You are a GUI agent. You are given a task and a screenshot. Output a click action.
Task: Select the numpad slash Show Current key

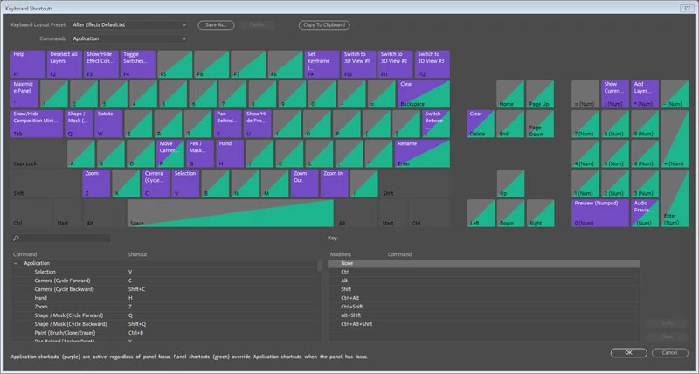615,94
